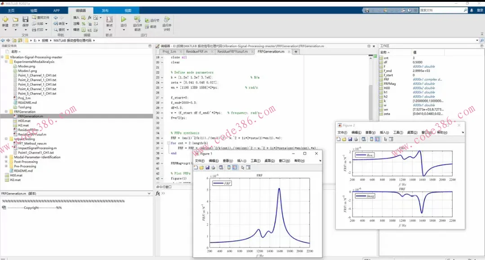The width and height of the screenshot is (485, 260).
Task: Click the Open (打开) folder icon
Action: click(16, 20)
